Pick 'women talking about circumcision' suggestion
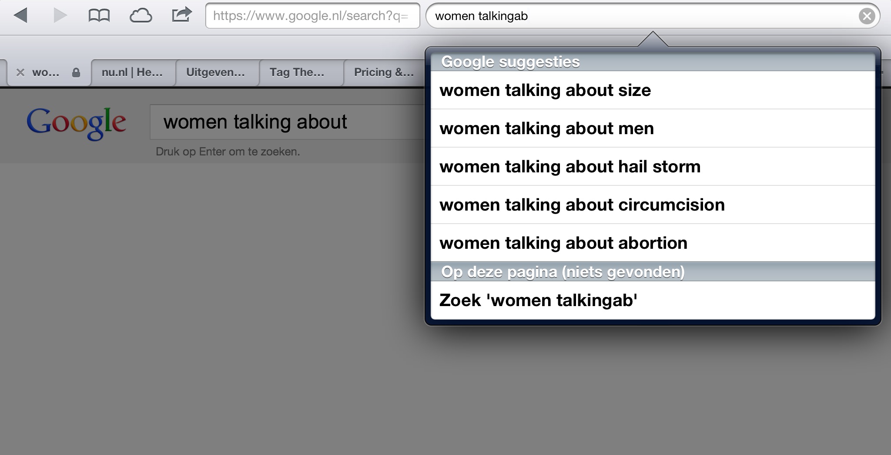891x455 pixels. [x=653, y=205]
